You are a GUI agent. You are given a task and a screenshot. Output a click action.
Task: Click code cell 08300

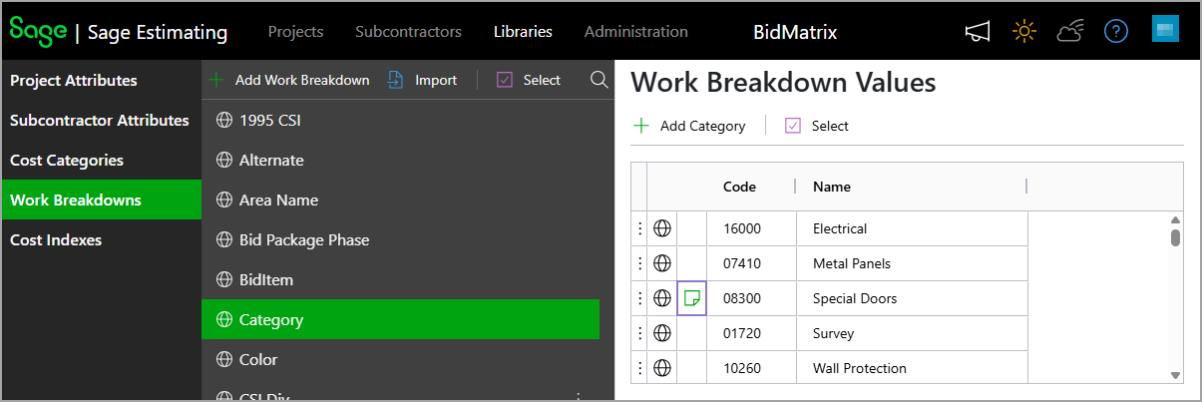(752, 298)
